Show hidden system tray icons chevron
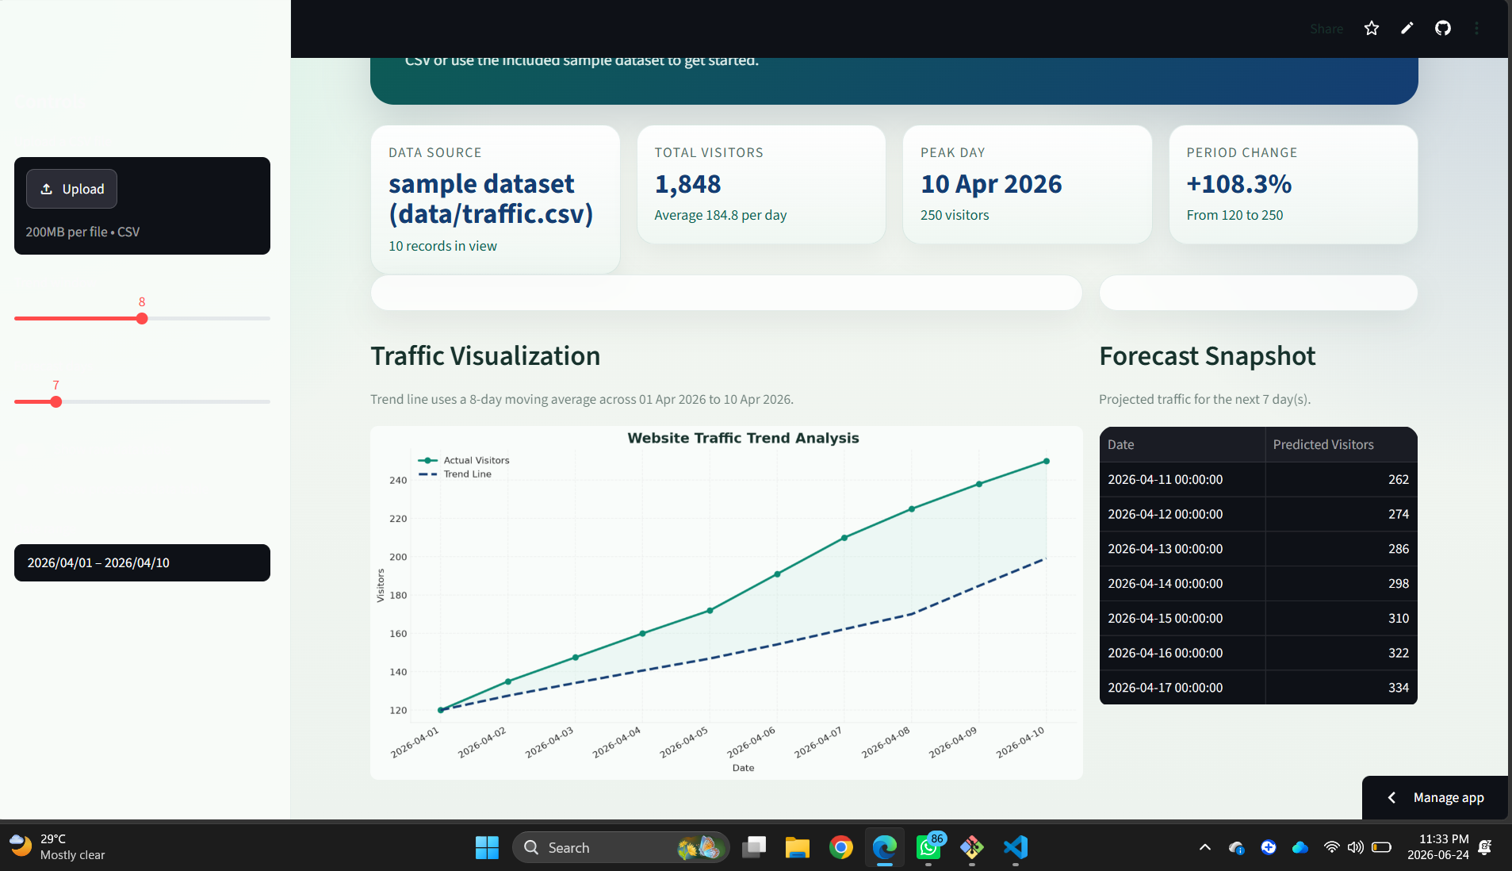The image size is (1512, 871). tap(1205, 847)
